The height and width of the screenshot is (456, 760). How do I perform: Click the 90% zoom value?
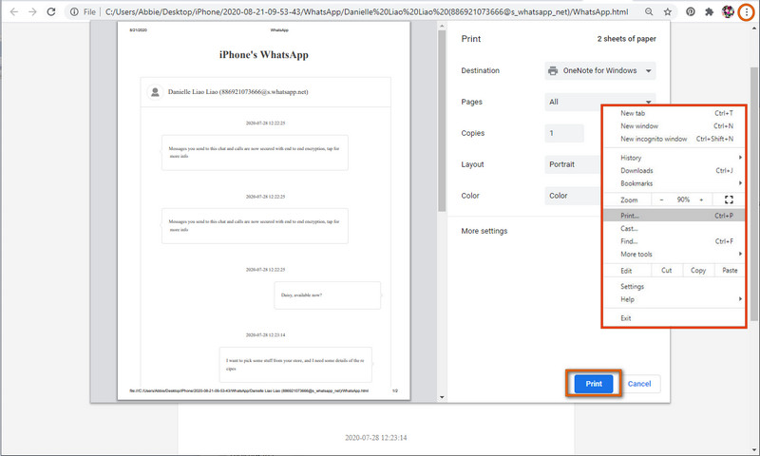[683, 199]
